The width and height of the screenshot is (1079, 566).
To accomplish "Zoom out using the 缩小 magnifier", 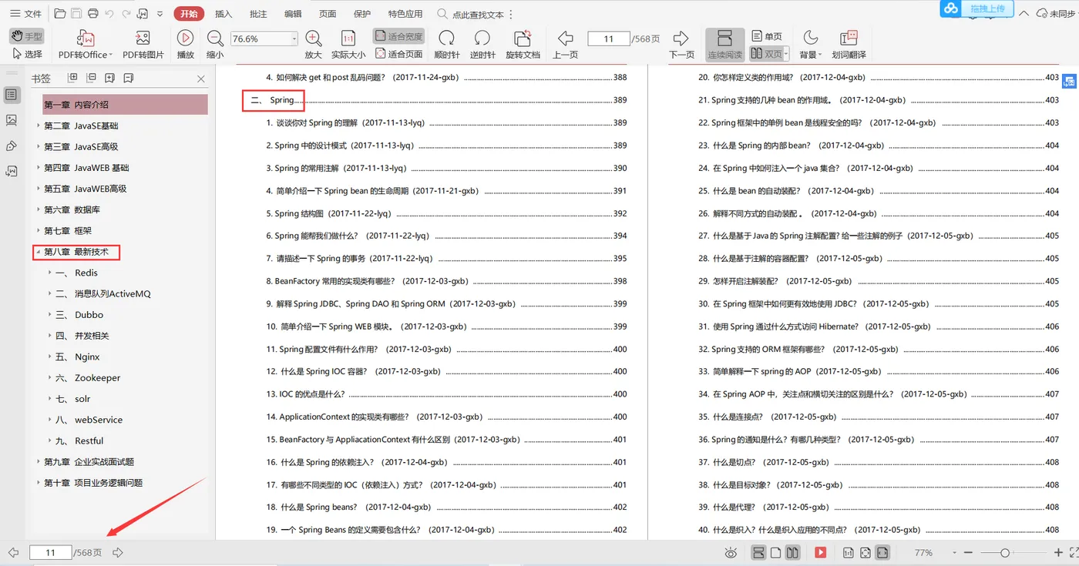I will [215, 45].
